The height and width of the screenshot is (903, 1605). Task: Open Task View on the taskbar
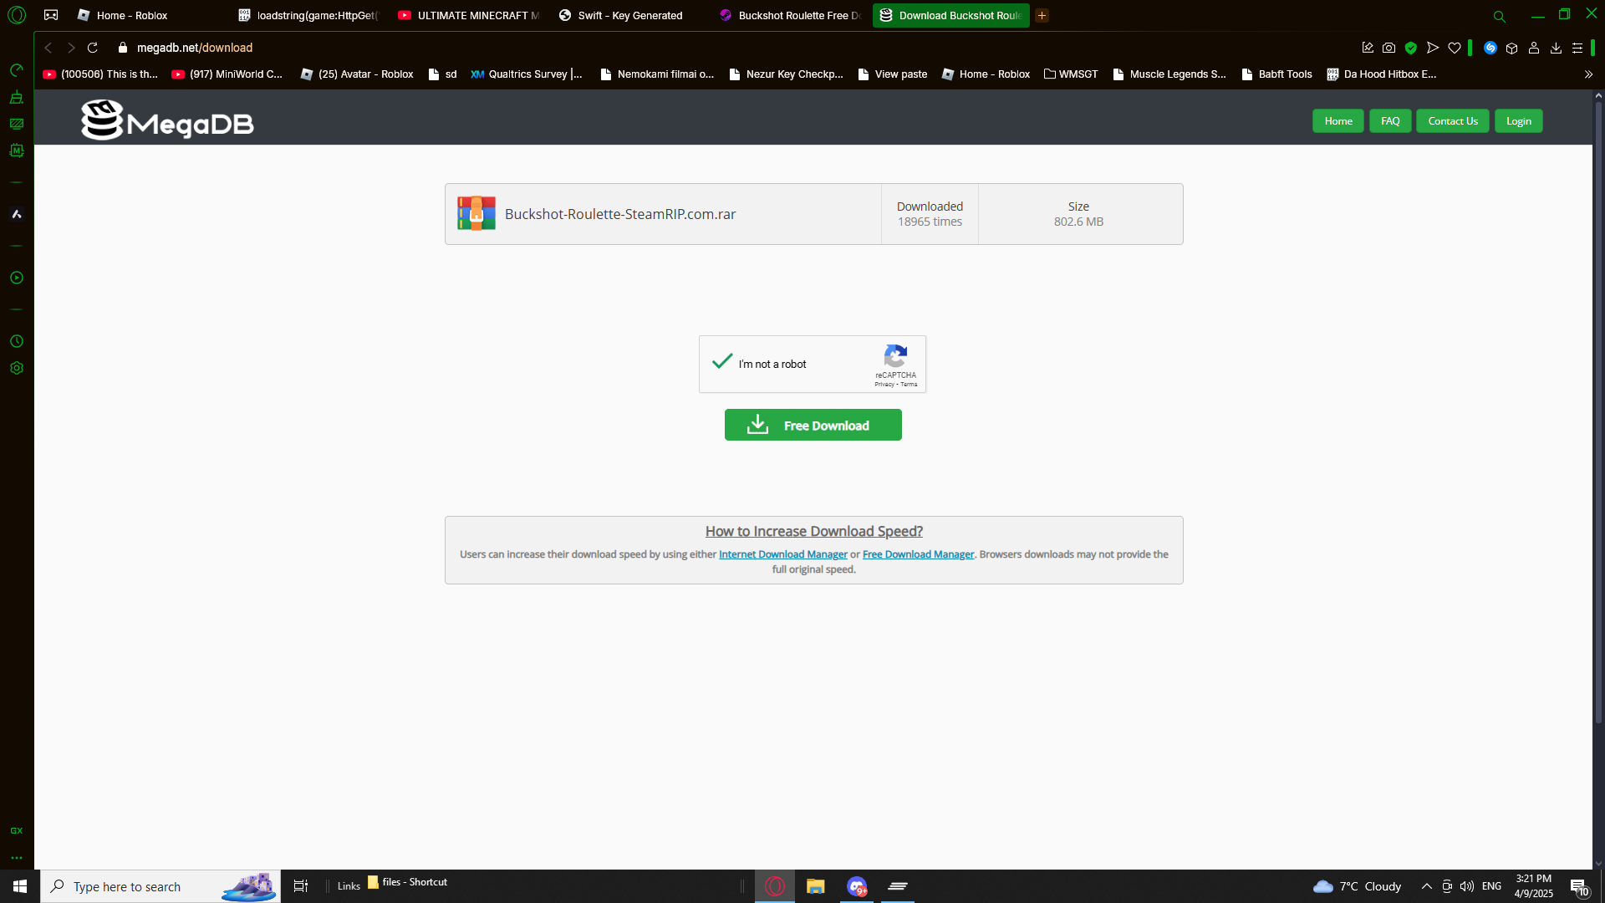(301, 886)
